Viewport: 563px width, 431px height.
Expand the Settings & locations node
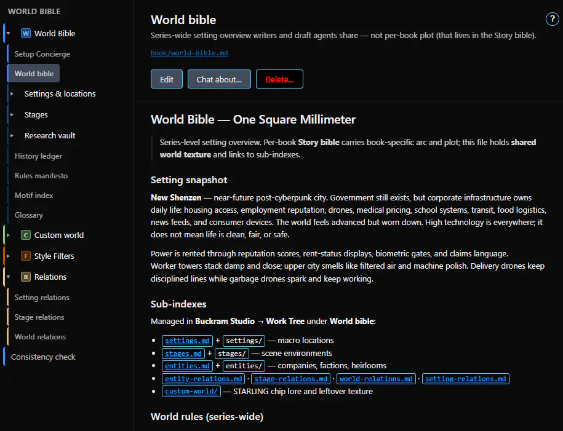click(12, 93)
